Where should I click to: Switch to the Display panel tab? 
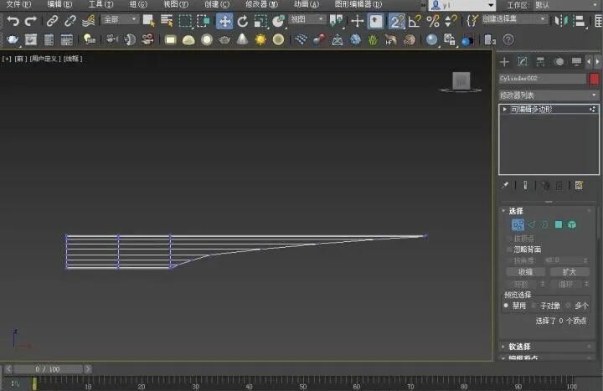[576, 62]
